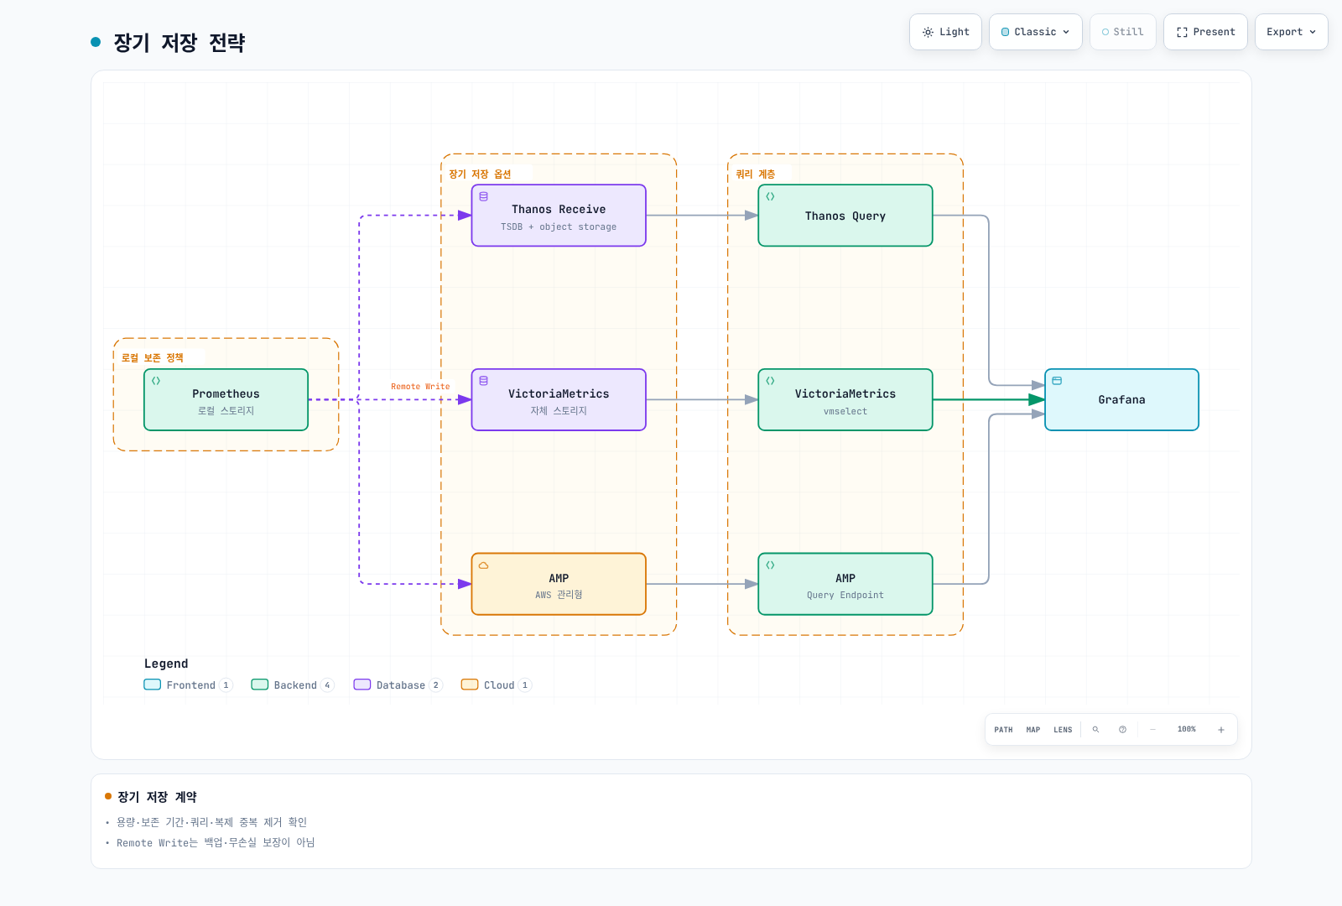Click the cloud icon on AMP AWS node
1342x906 pixels.
pyautogui.click(x=484, y=565)
